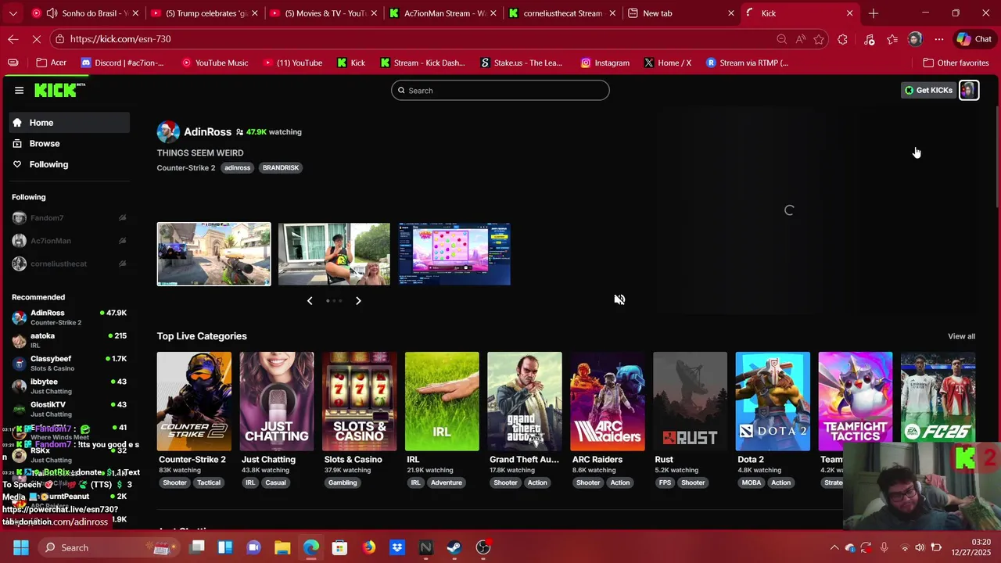Open Firefox from the taskbar
1001x563 pixels.
click(368, 547)
